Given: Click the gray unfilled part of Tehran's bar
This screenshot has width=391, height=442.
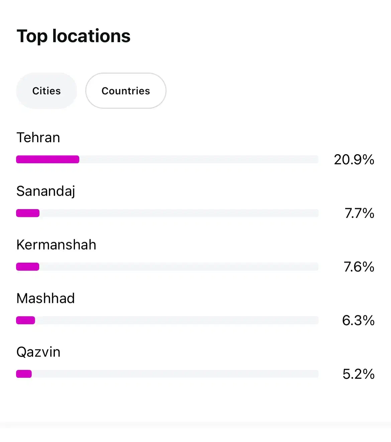Looking at the screenshot, I should pyautogui.click(x=199, y=159).
